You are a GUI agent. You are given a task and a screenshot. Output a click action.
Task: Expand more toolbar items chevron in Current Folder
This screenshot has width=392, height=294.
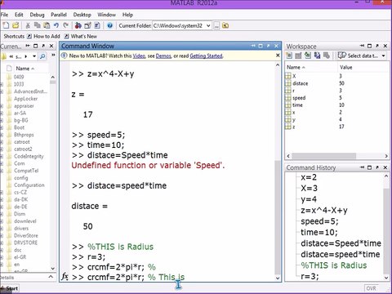(53, 56)
